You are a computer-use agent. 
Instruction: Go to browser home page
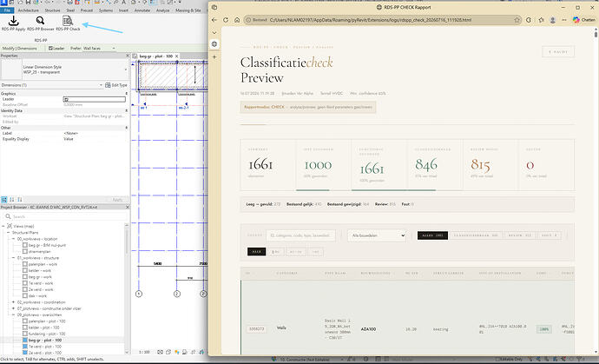(237, 20)
